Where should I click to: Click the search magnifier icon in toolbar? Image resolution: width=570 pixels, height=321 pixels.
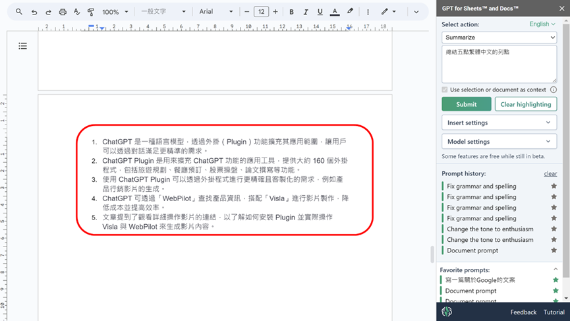19,12
